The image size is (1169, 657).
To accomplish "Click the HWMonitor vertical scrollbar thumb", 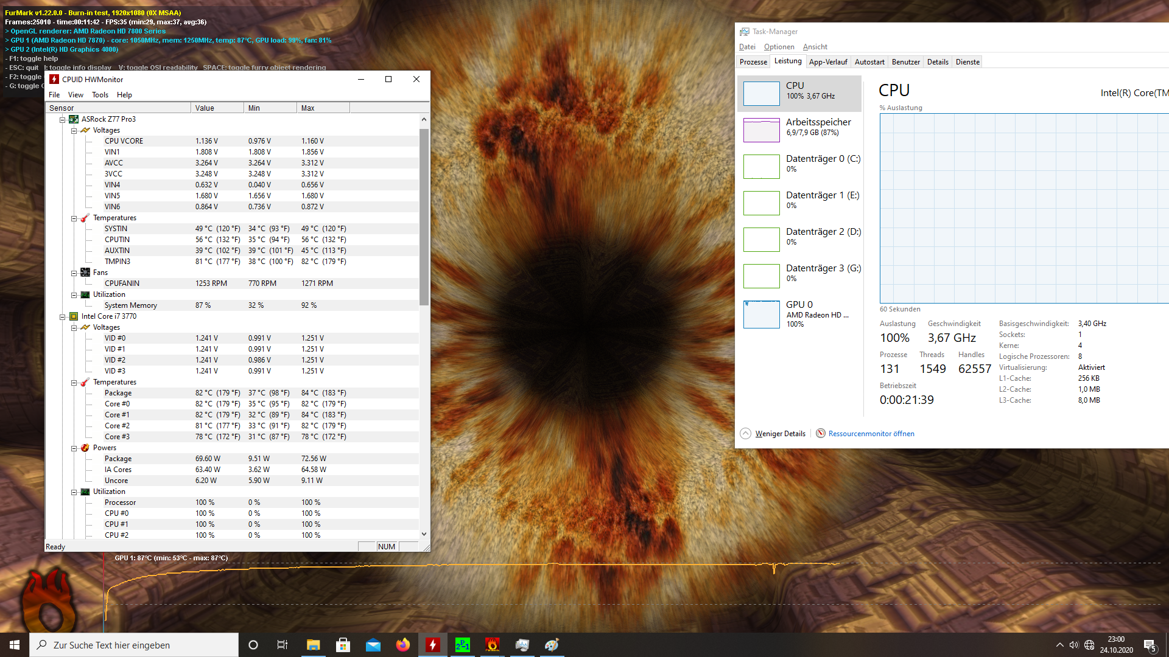I will pos(424,216).
